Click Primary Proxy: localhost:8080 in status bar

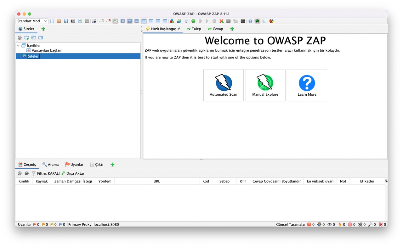click(x=94, y=225)
